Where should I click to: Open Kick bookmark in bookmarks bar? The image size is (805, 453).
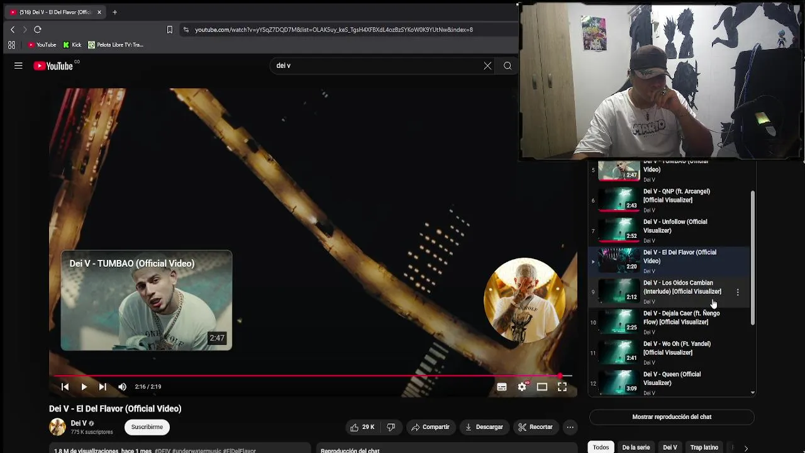coord(72,45)
